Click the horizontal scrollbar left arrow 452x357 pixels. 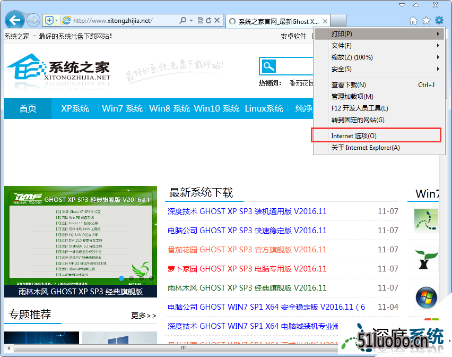point(9,348)
